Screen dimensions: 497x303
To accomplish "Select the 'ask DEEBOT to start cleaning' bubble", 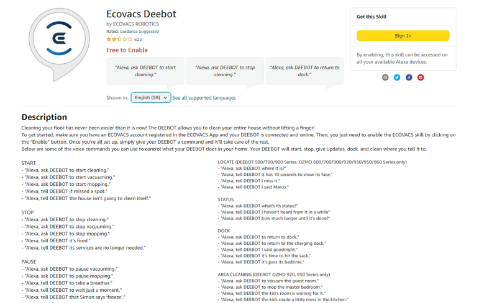I will pos(145,71).
